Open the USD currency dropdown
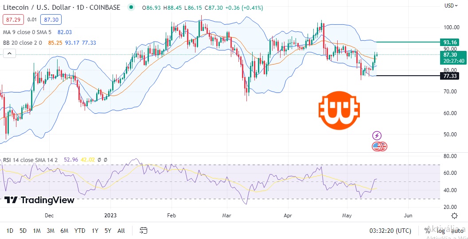This screenshot has height=239, width=468. coord(451,5)
